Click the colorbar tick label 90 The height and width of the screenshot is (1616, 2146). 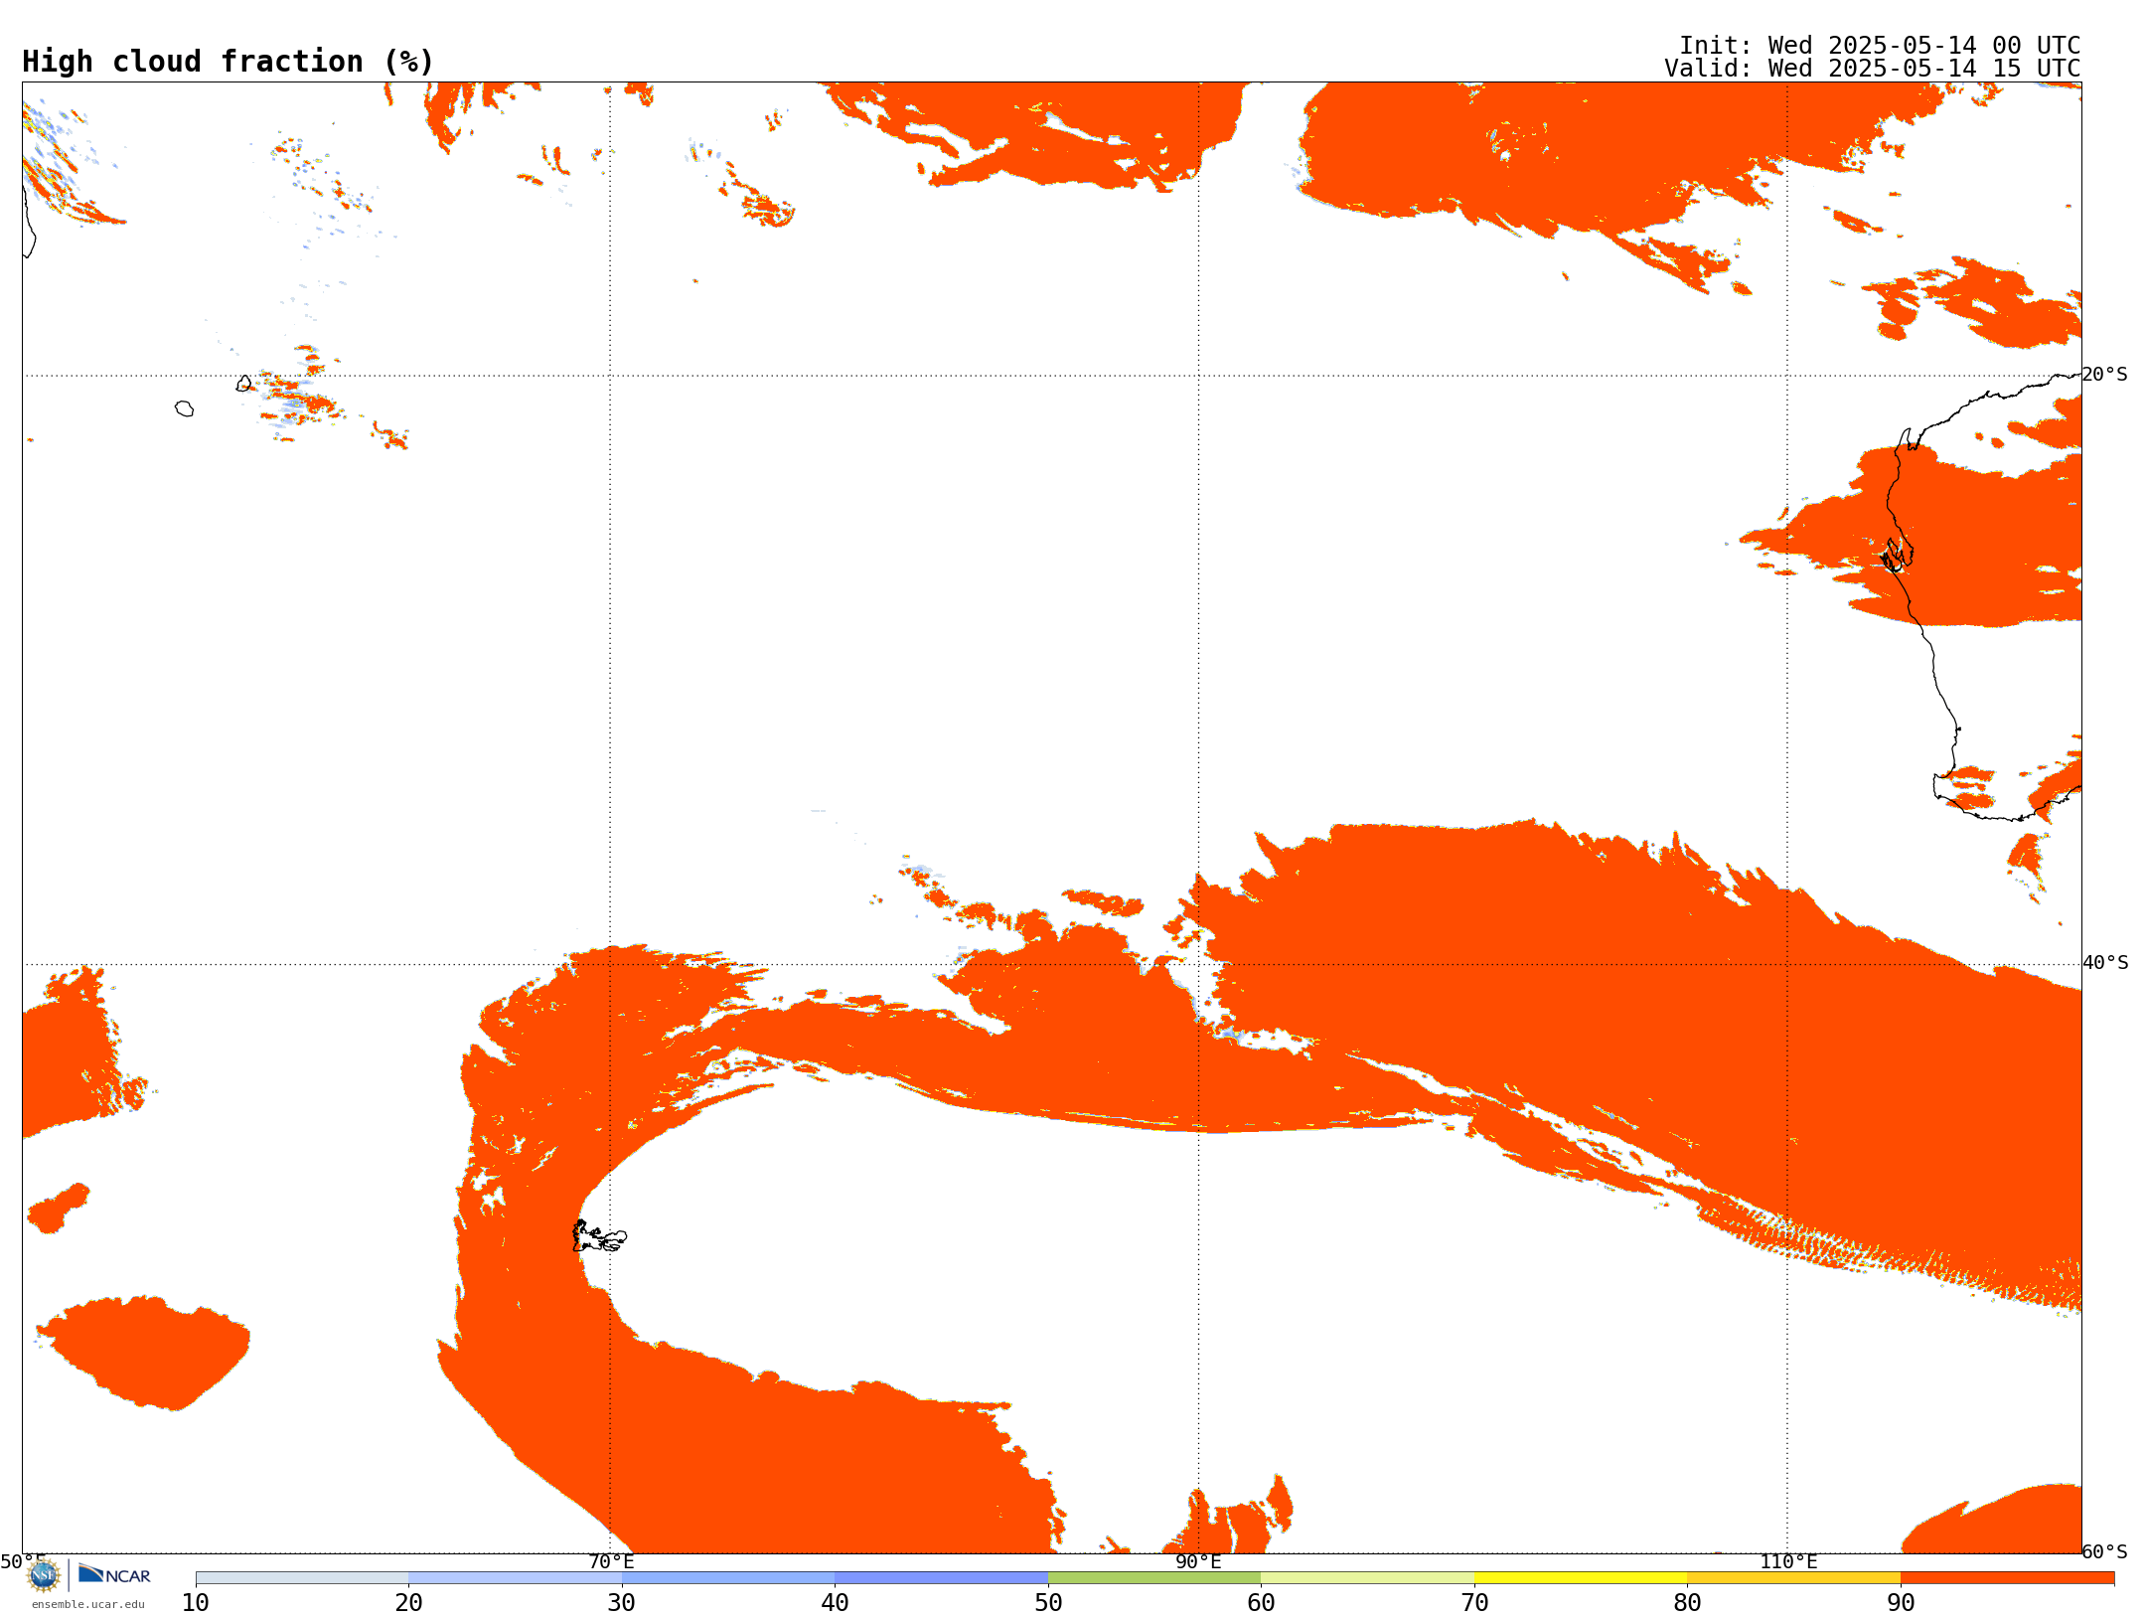[x=1901, y=1602]
